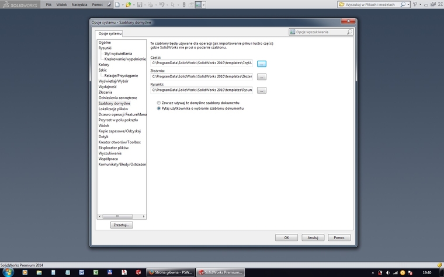Browse for Części template with ... button
Image resolution: width=444 pixels, height=277 pixels.
pyautogui.click(x=261, y=64)
